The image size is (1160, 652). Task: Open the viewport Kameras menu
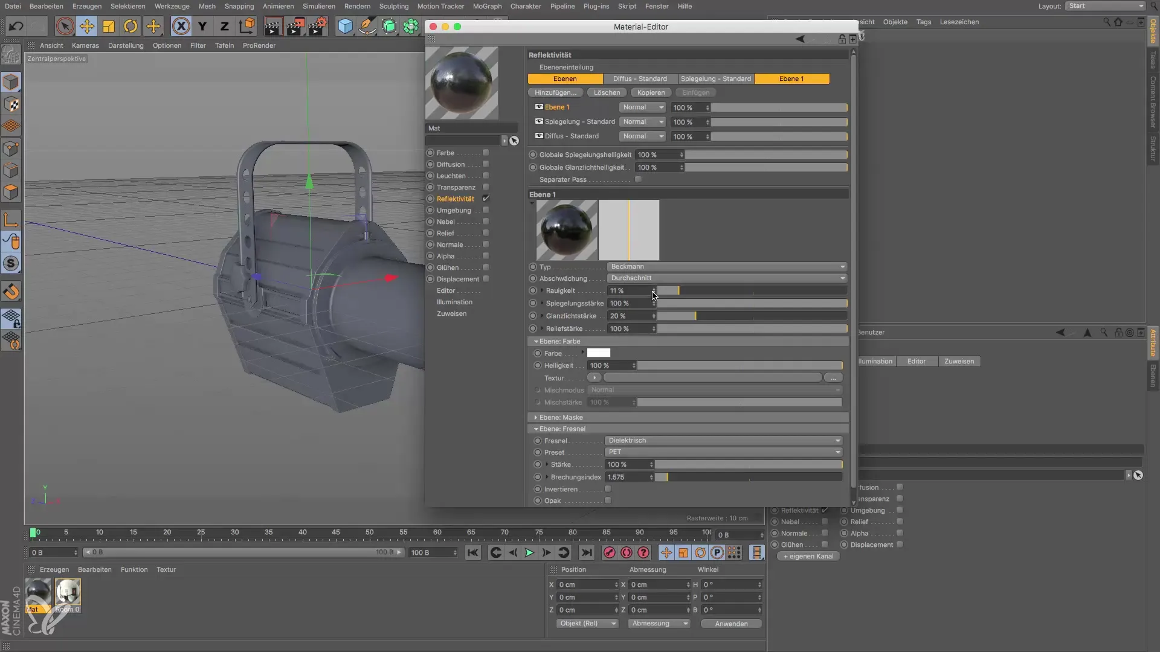(x=85, y=45)
